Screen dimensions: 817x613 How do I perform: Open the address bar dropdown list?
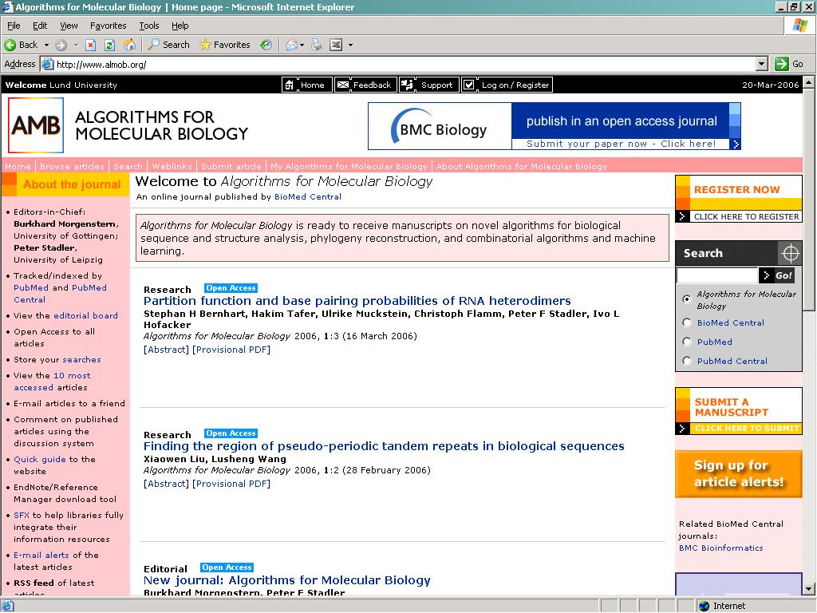coord(762,64)
